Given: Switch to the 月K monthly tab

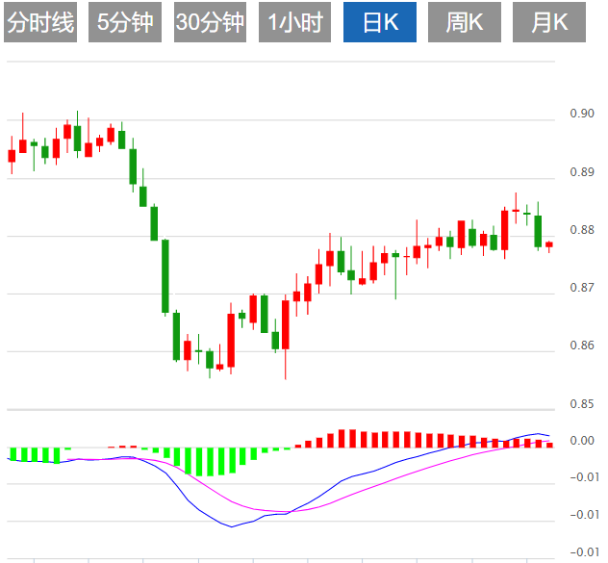Looking at the screenshot, I should coord(549,22).
